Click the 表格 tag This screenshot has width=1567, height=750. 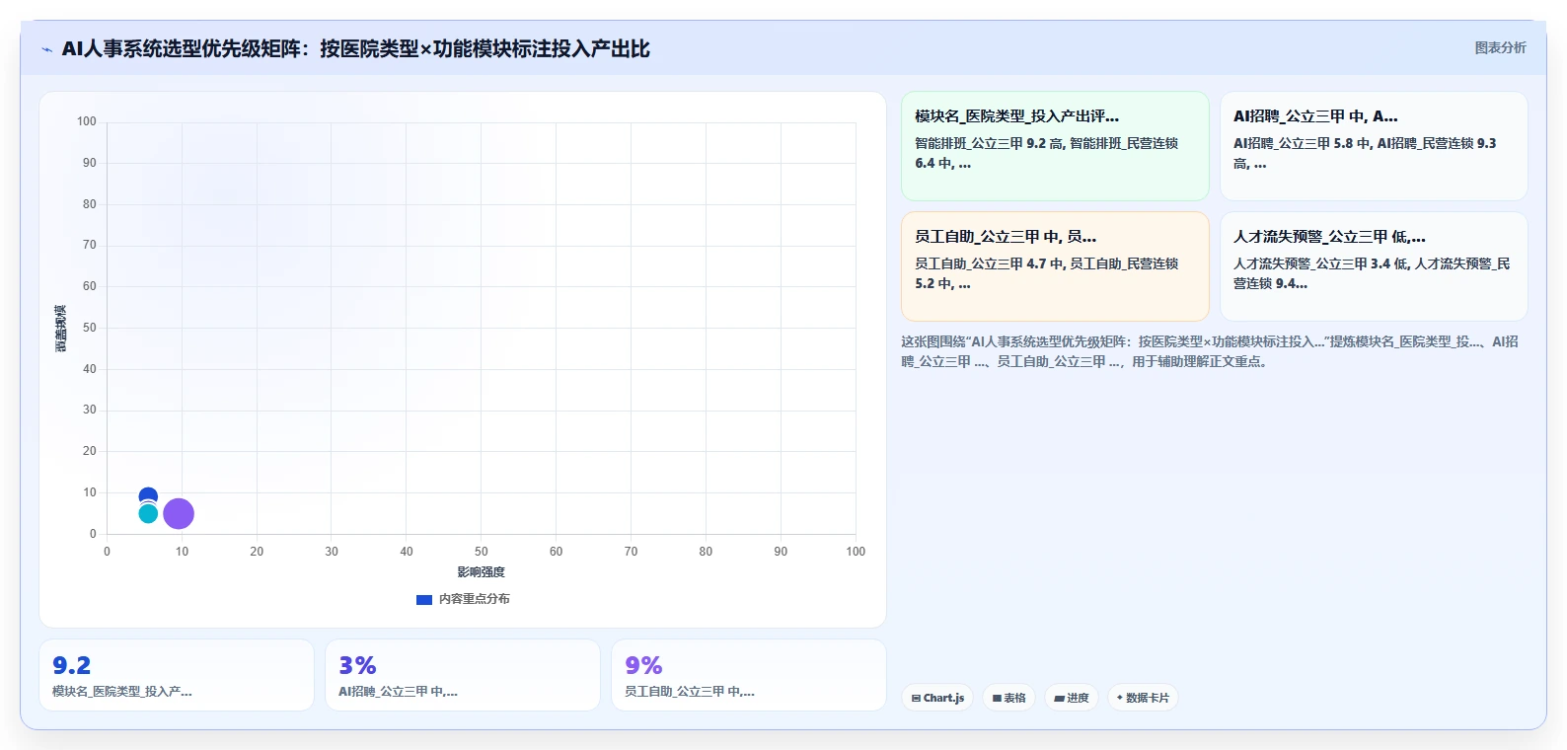point(1008,698)
